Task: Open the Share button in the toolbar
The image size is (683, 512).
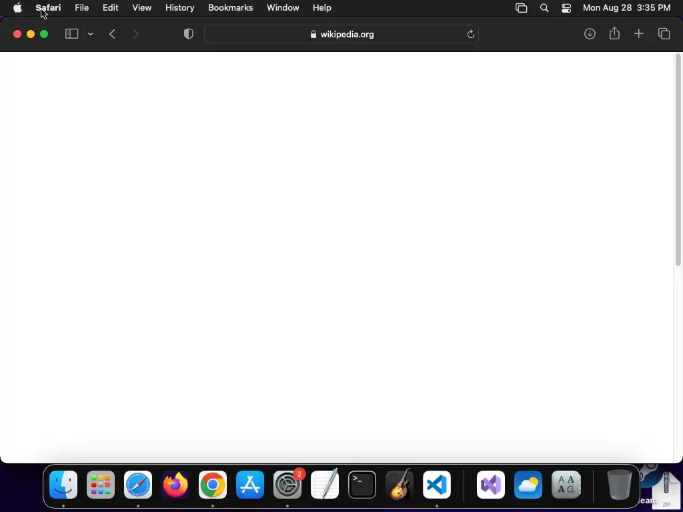Action: coord(614,33)
